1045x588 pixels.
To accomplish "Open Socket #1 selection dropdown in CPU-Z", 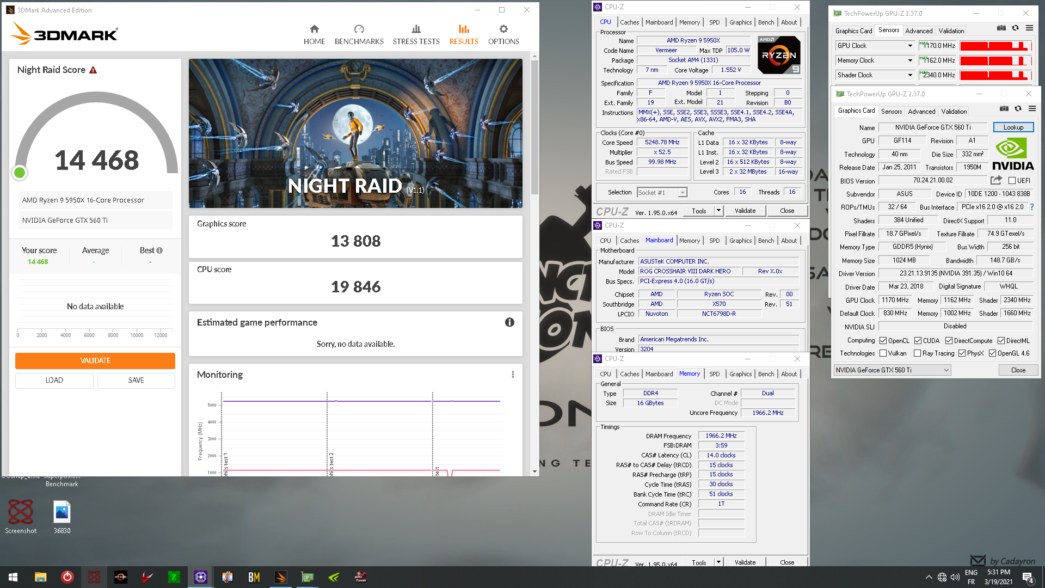I will (662, 193).
